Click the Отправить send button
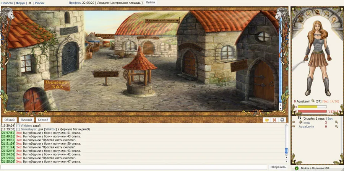Screen dimensions: 344x171 point(278,167)
